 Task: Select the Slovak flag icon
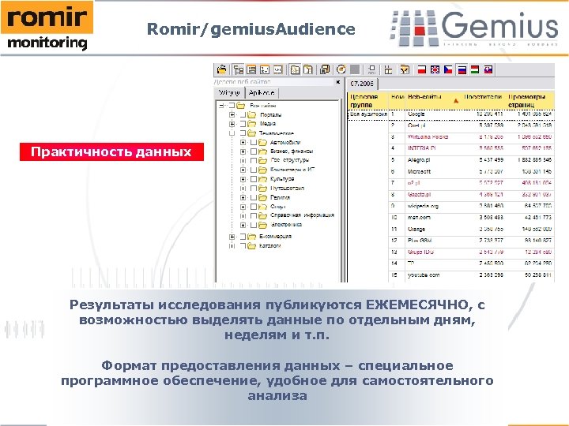coord(488,69)
